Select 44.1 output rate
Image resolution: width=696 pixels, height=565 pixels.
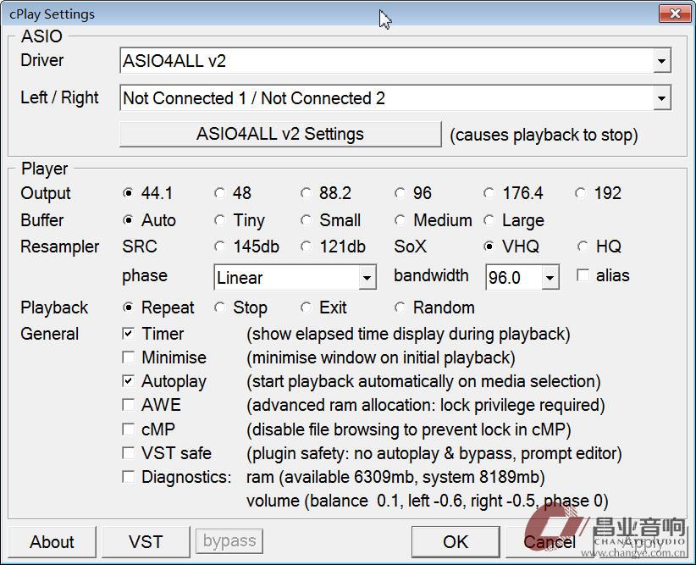click(x=129, y=193)
